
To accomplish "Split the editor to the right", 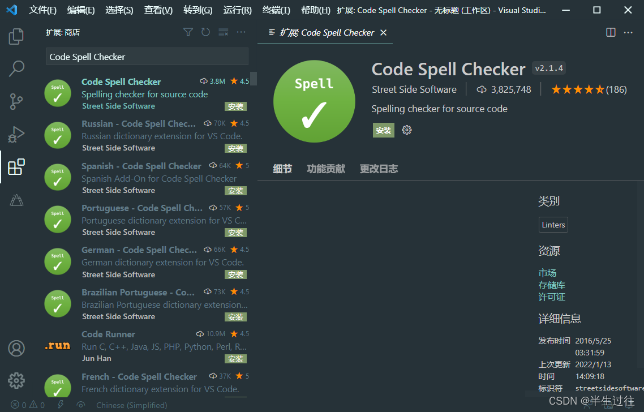I will [x=611, y=32].
